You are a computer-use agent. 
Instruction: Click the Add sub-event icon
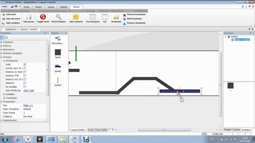[3, 19]
